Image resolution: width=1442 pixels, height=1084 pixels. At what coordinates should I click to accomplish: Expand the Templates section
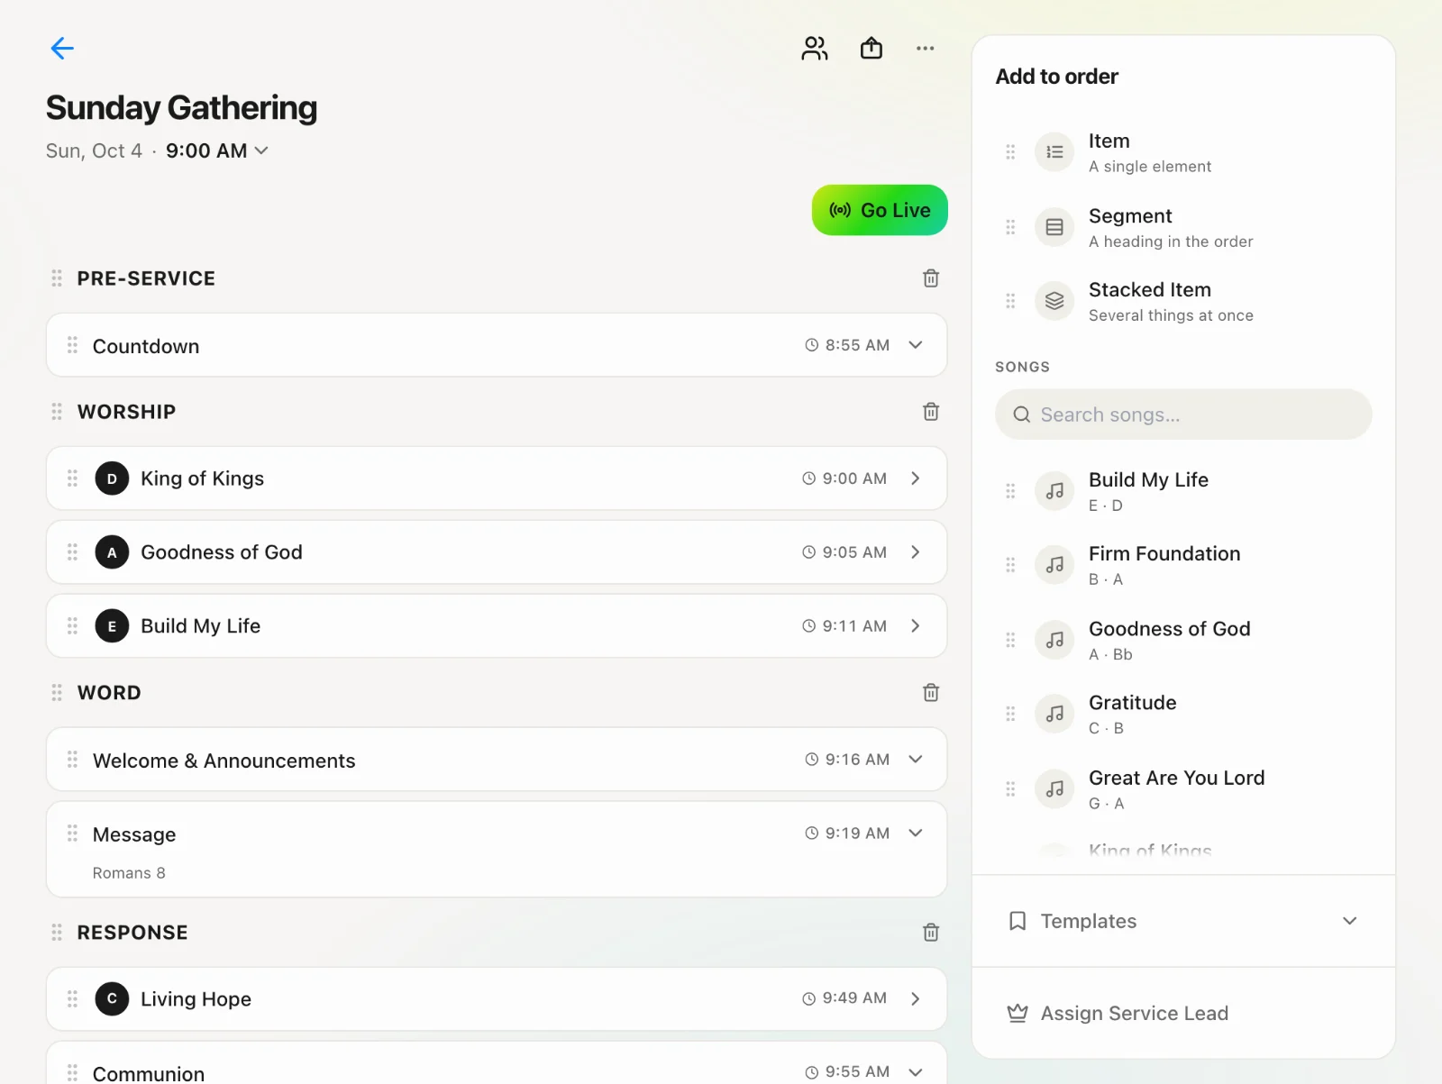[1183, 921]
